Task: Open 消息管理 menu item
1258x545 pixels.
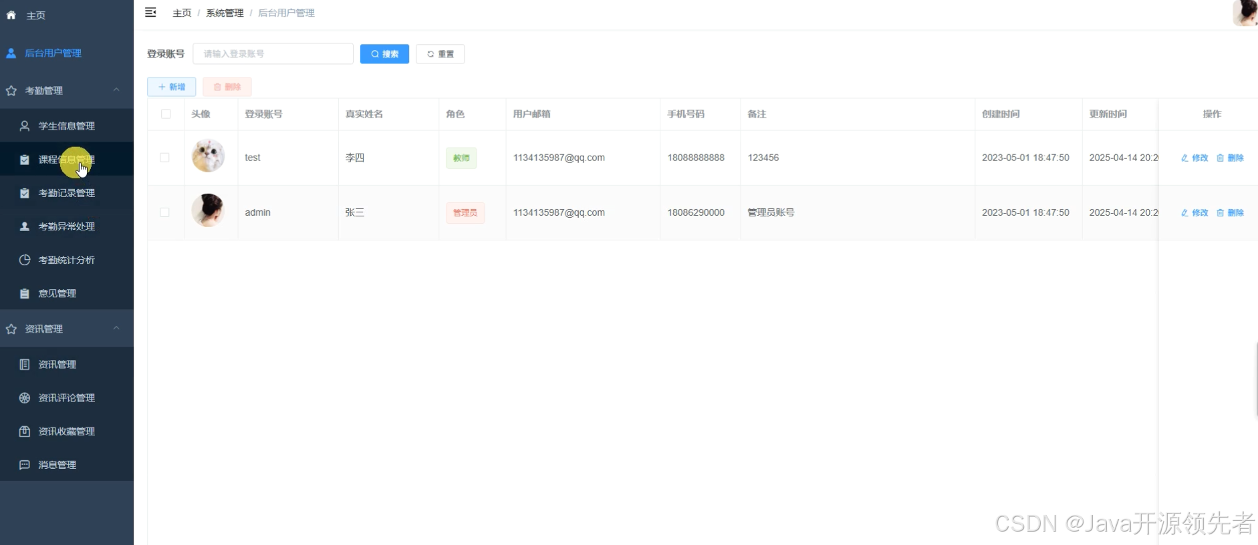Action: 67,464
